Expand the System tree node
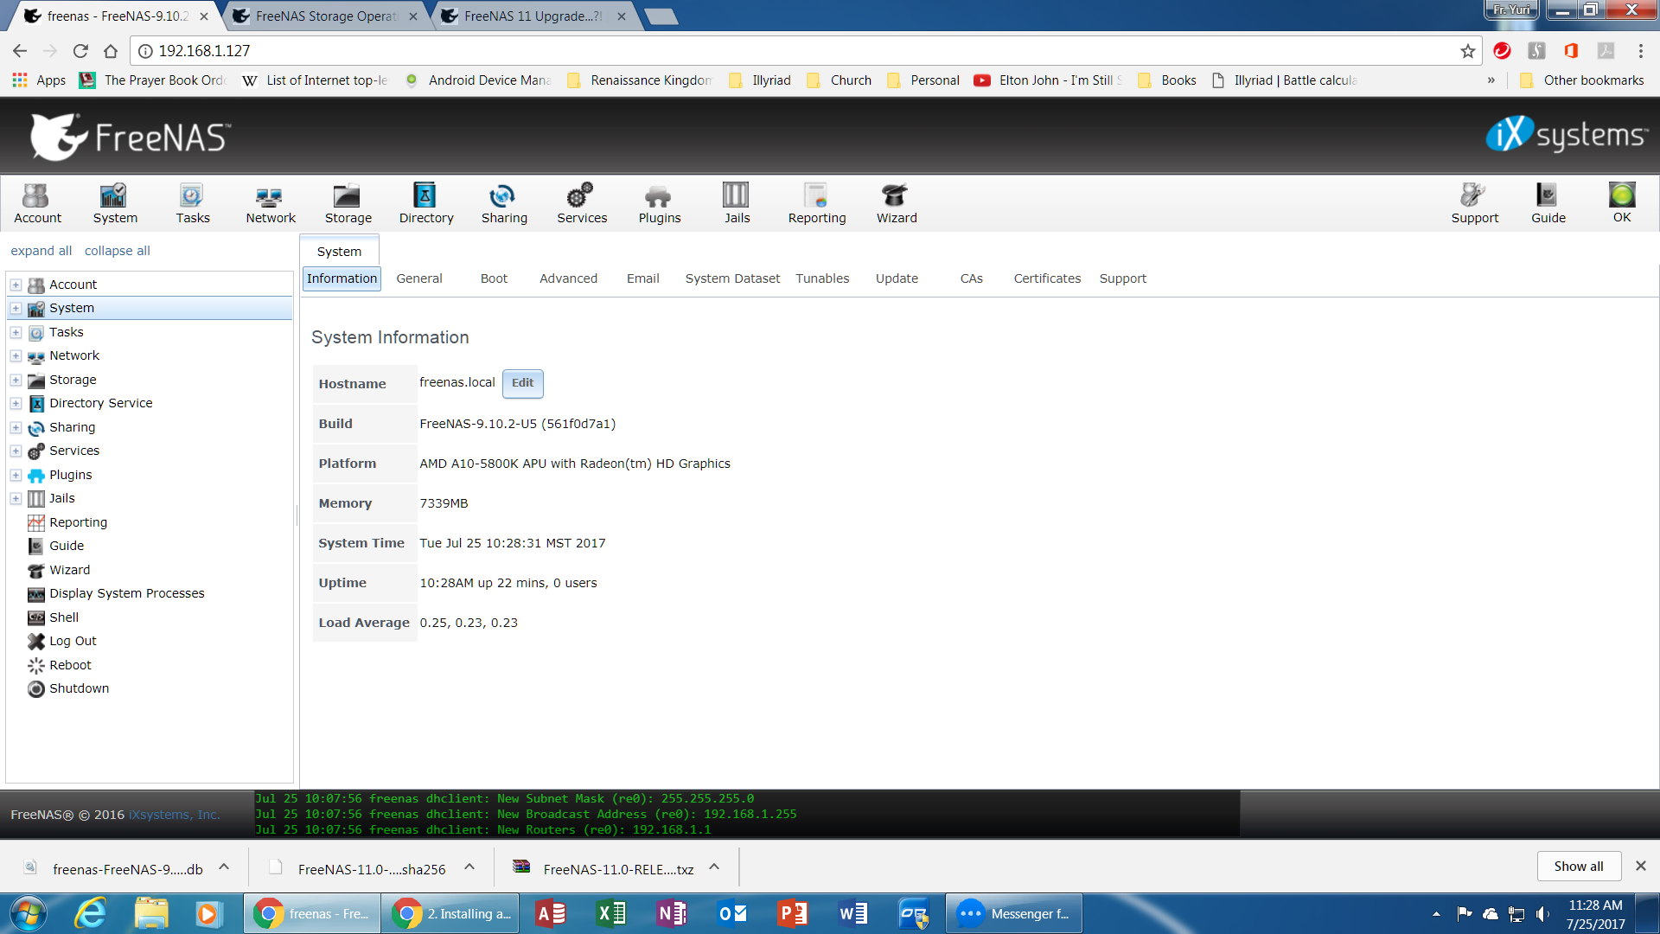 pyautogui.click(x=16, y=308)
